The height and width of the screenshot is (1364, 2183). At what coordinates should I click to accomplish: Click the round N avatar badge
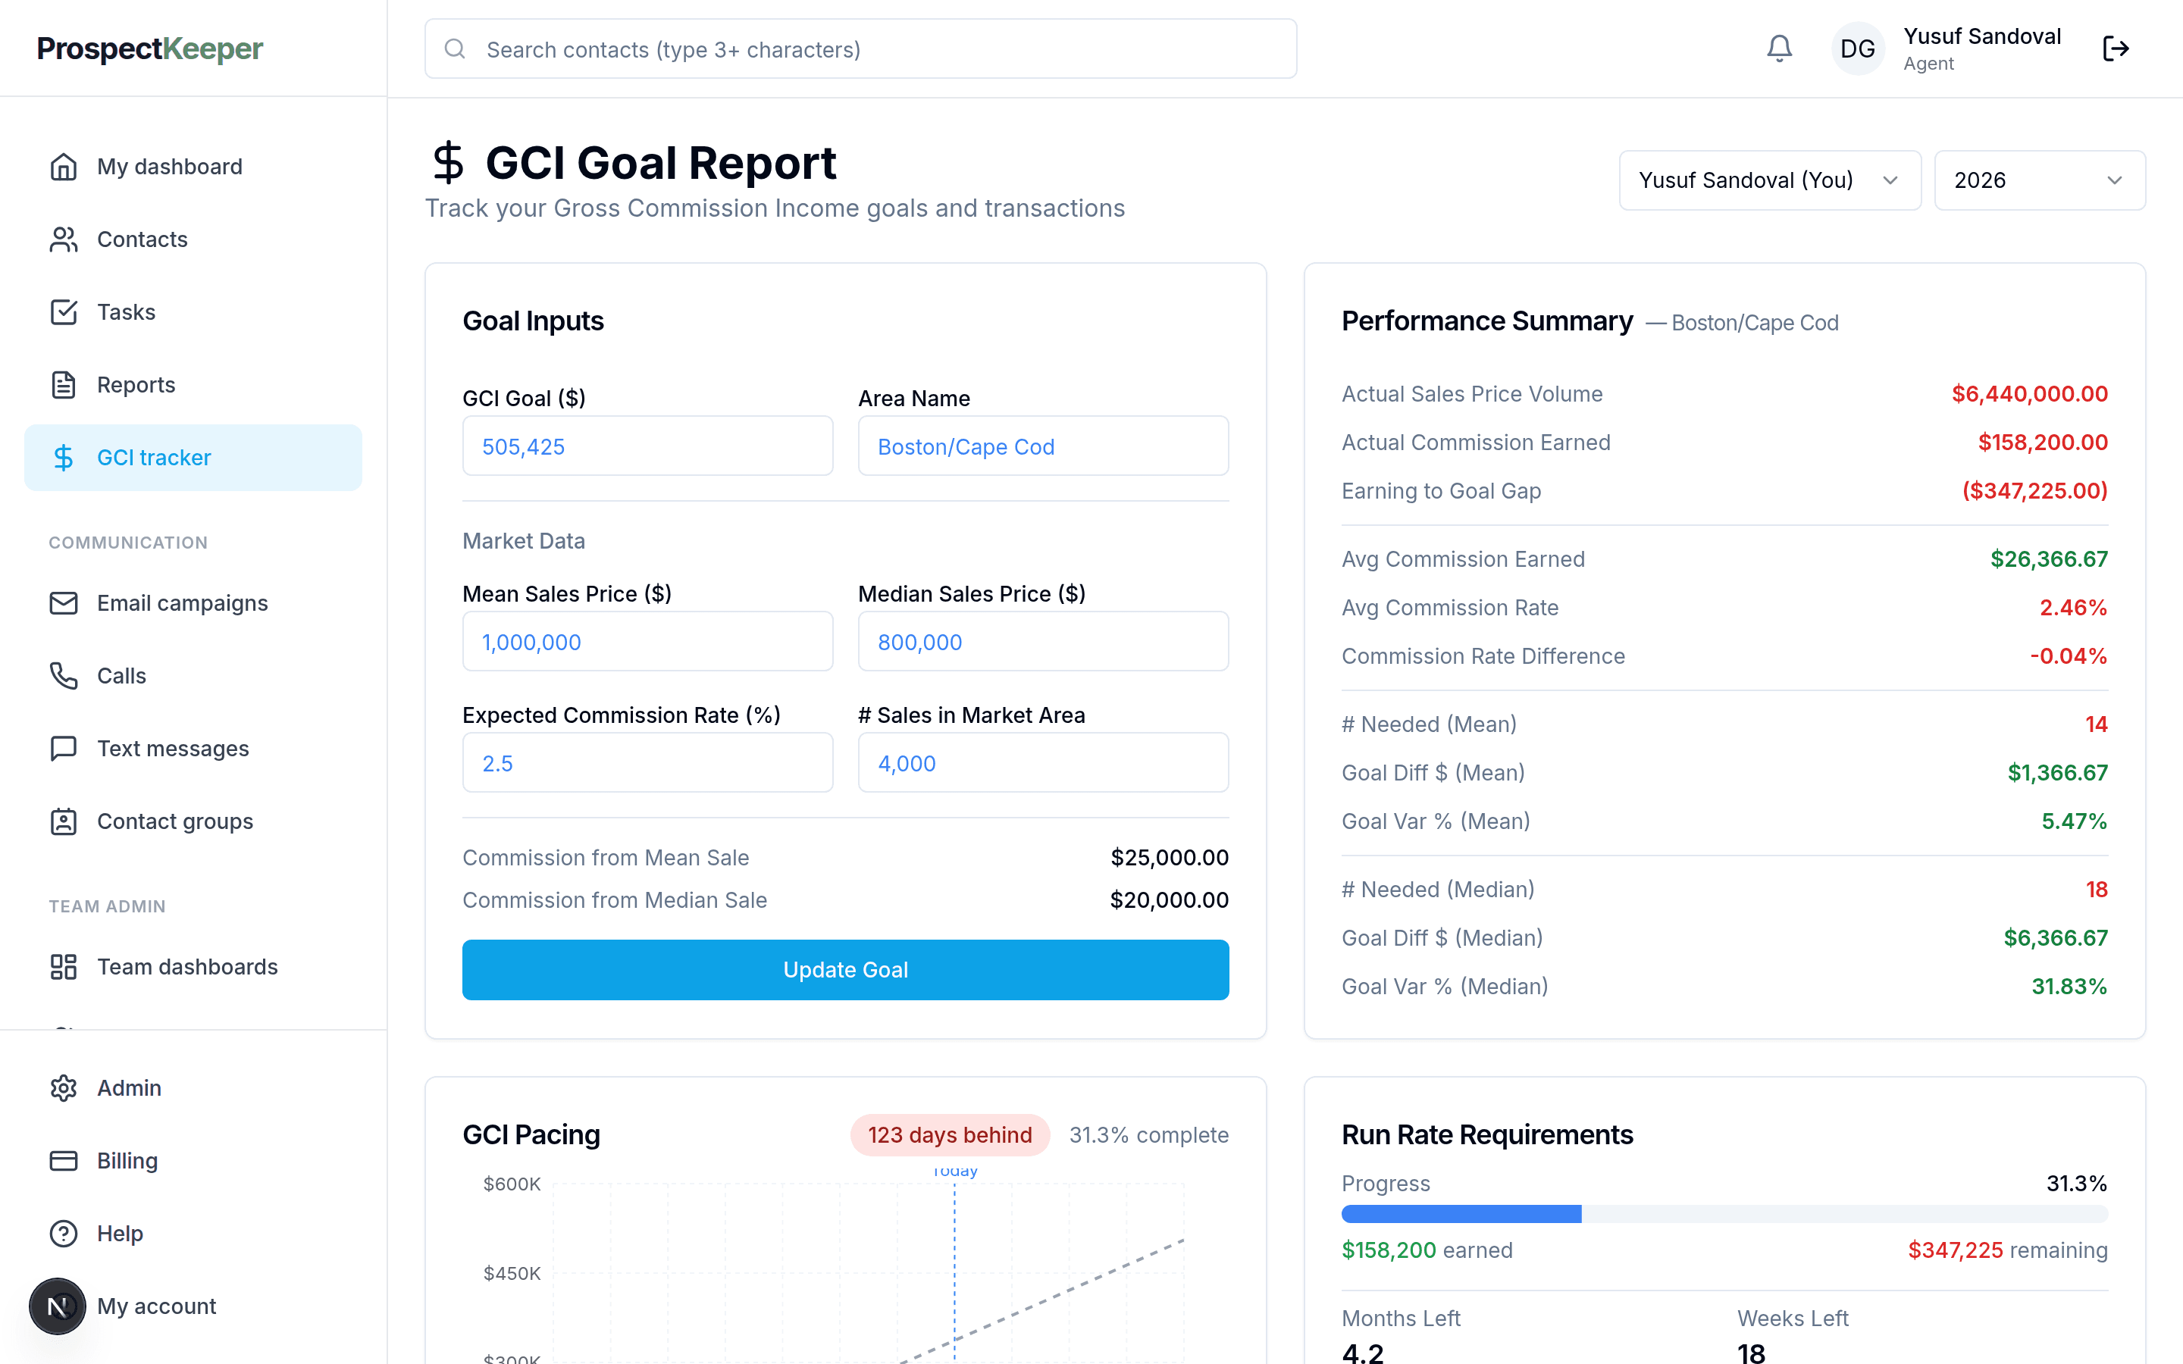(58, 1306)
